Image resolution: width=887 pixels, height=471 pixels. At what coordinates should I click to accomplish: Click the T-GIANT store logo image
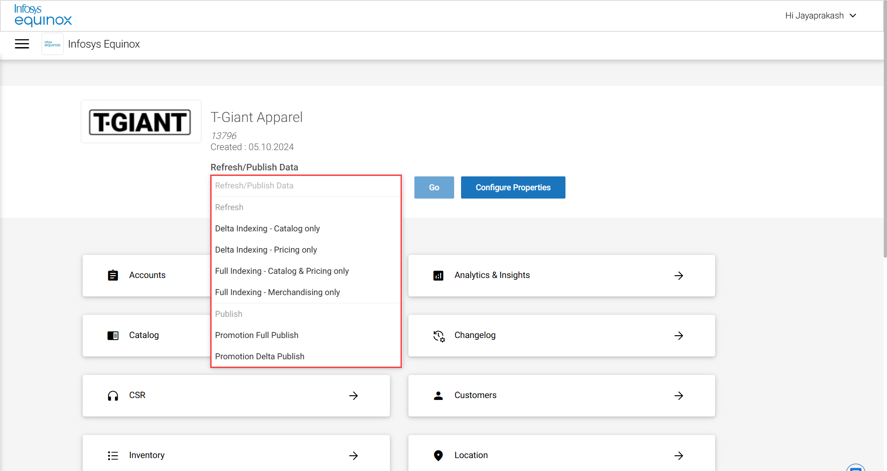point(141,122)
